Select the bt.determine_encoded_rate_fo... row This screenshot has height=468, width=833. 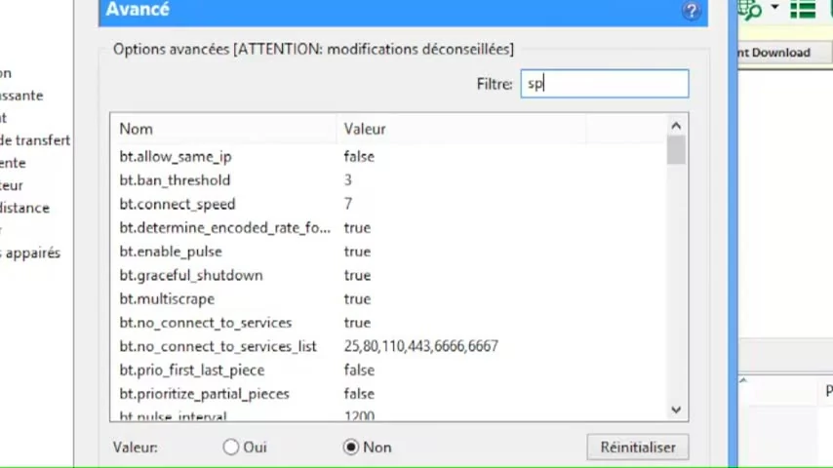(x=388, y=228)
